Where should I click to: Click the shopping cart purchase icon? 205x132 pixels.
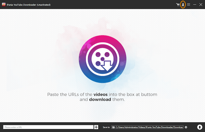tap(178, 5)
